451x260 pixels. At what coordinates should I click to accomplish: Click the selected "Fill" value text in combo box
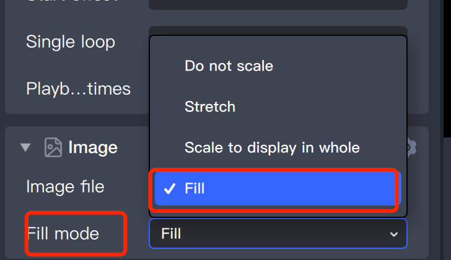(171, 234)
